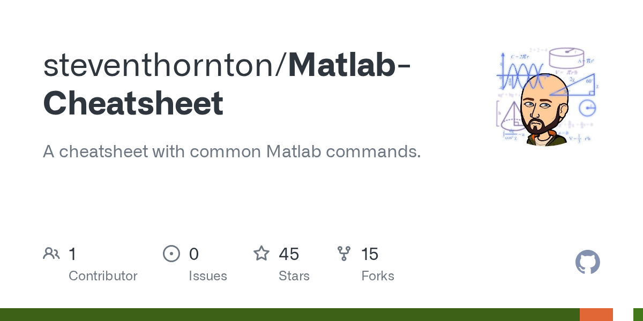The width and height of the screenshot is (643, 321).
Task: Click the Contributor label
Action: coord(103,276)
